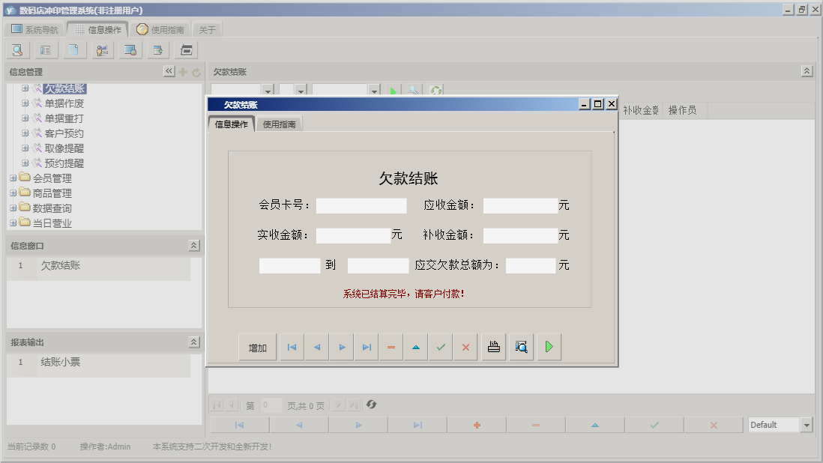The height and width of the screenshot is (463, 823).
Task: Click the green confirm checkmark in the dialog
Action: pyautogui.click(x=440, y=346)
